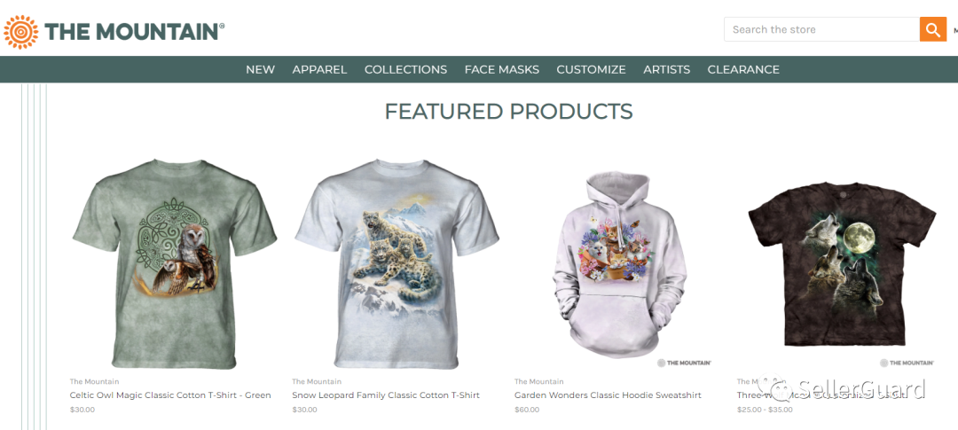Click The Mountain brand label under hoodie
Screen dimensions: 958x430
point(539,382)
